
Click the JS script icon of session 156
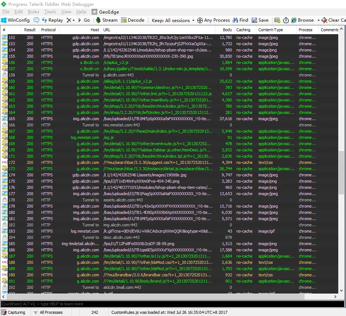pyautogui.click(x=5, y=62)
